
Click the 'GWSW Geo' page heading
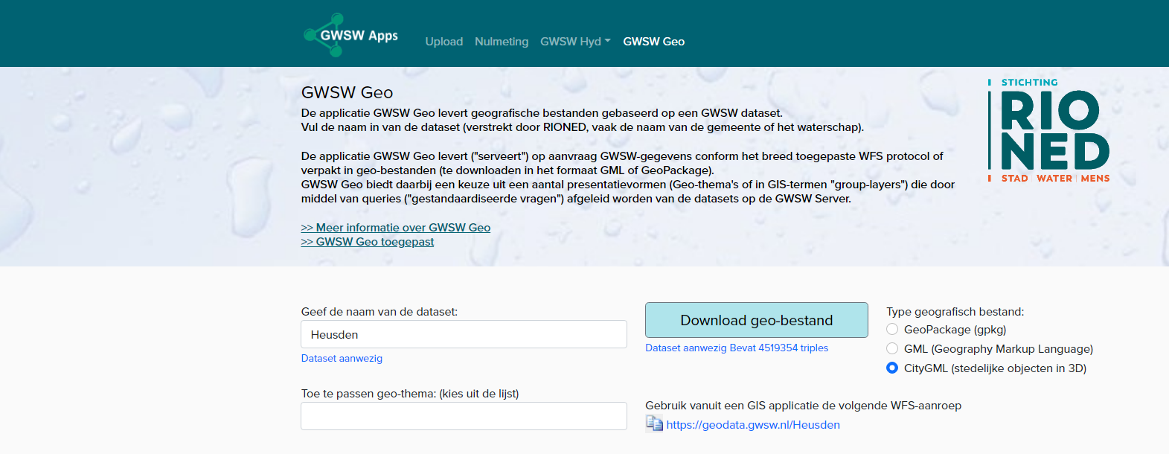(x=347, y=92)
